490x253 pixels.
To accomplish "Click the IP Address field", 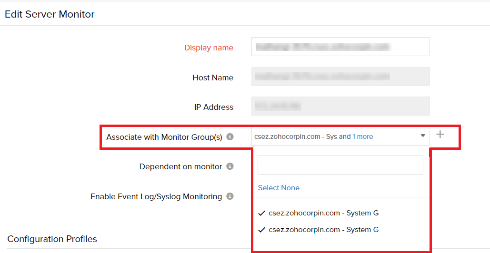I will tap(340, 106).
